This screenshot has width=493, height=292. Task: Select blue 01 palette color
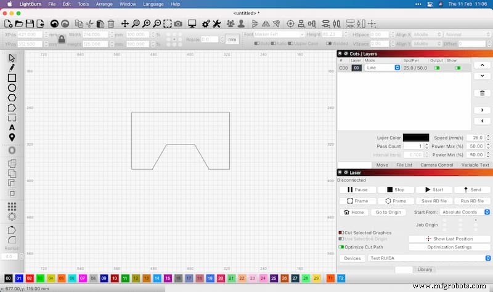pos(19,278)
